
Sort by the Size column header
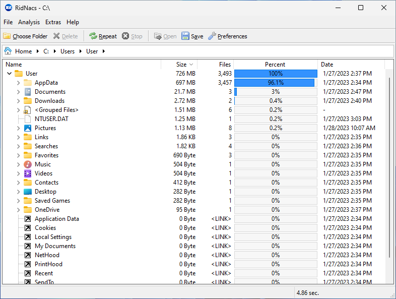(x=179, y=65)
